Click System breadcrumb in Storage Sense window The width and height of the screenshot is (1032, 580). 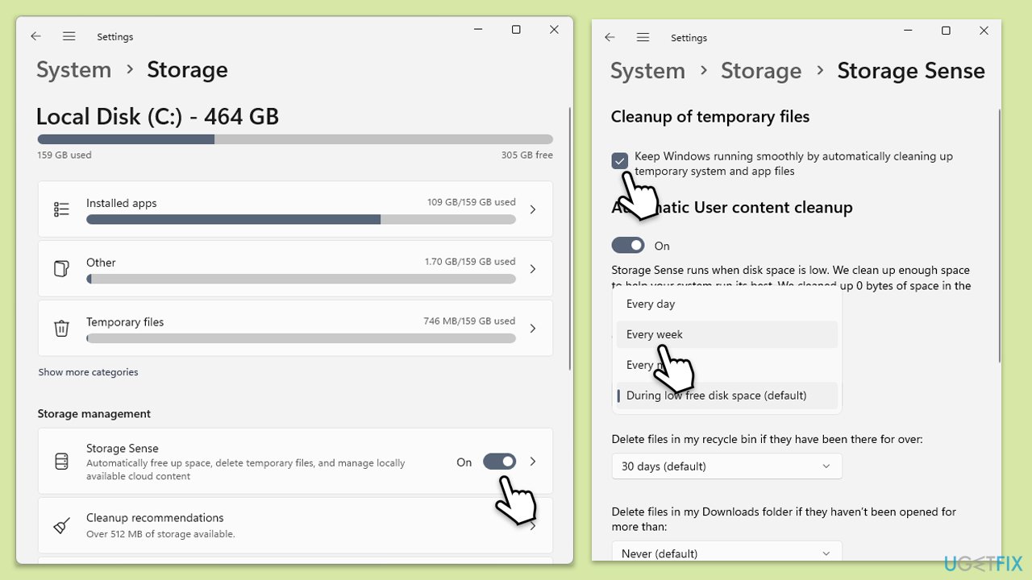(x=647, y=71)
